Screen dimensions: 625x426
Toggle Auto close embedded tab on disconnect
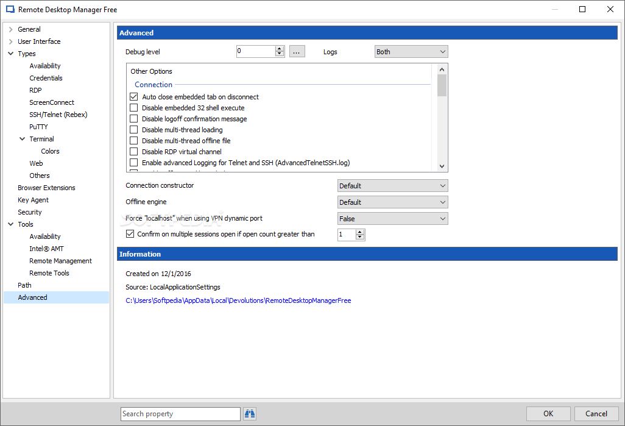[134, 97]
